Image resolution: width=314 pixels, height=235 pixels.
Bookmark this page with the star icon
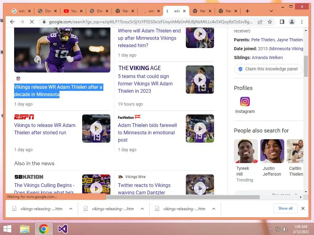click(270, 22)
